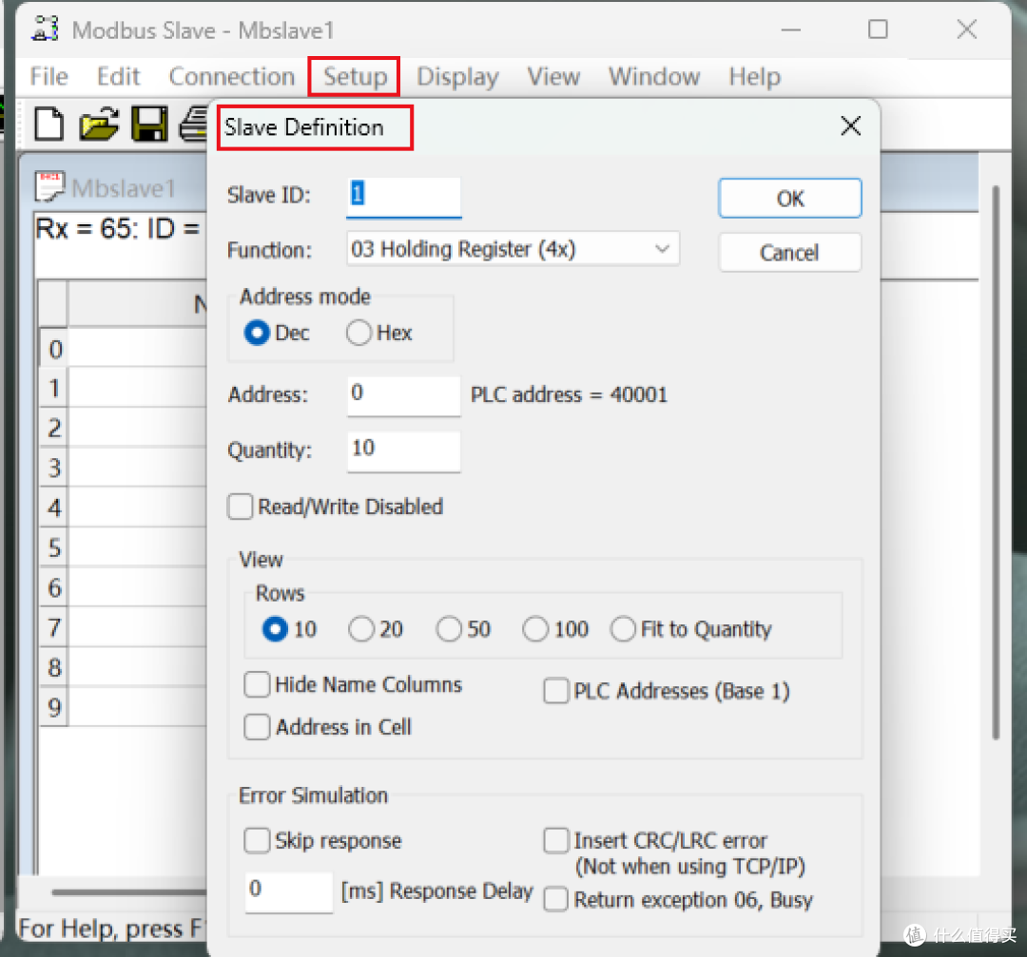The image size is (1027, 957).
Task: Open the Connection menu
Action: point(232,77)
